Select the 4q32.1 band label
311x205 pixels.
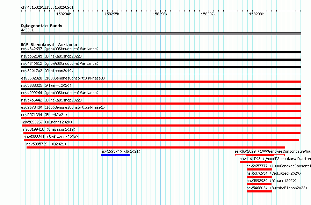coord(27,30)
